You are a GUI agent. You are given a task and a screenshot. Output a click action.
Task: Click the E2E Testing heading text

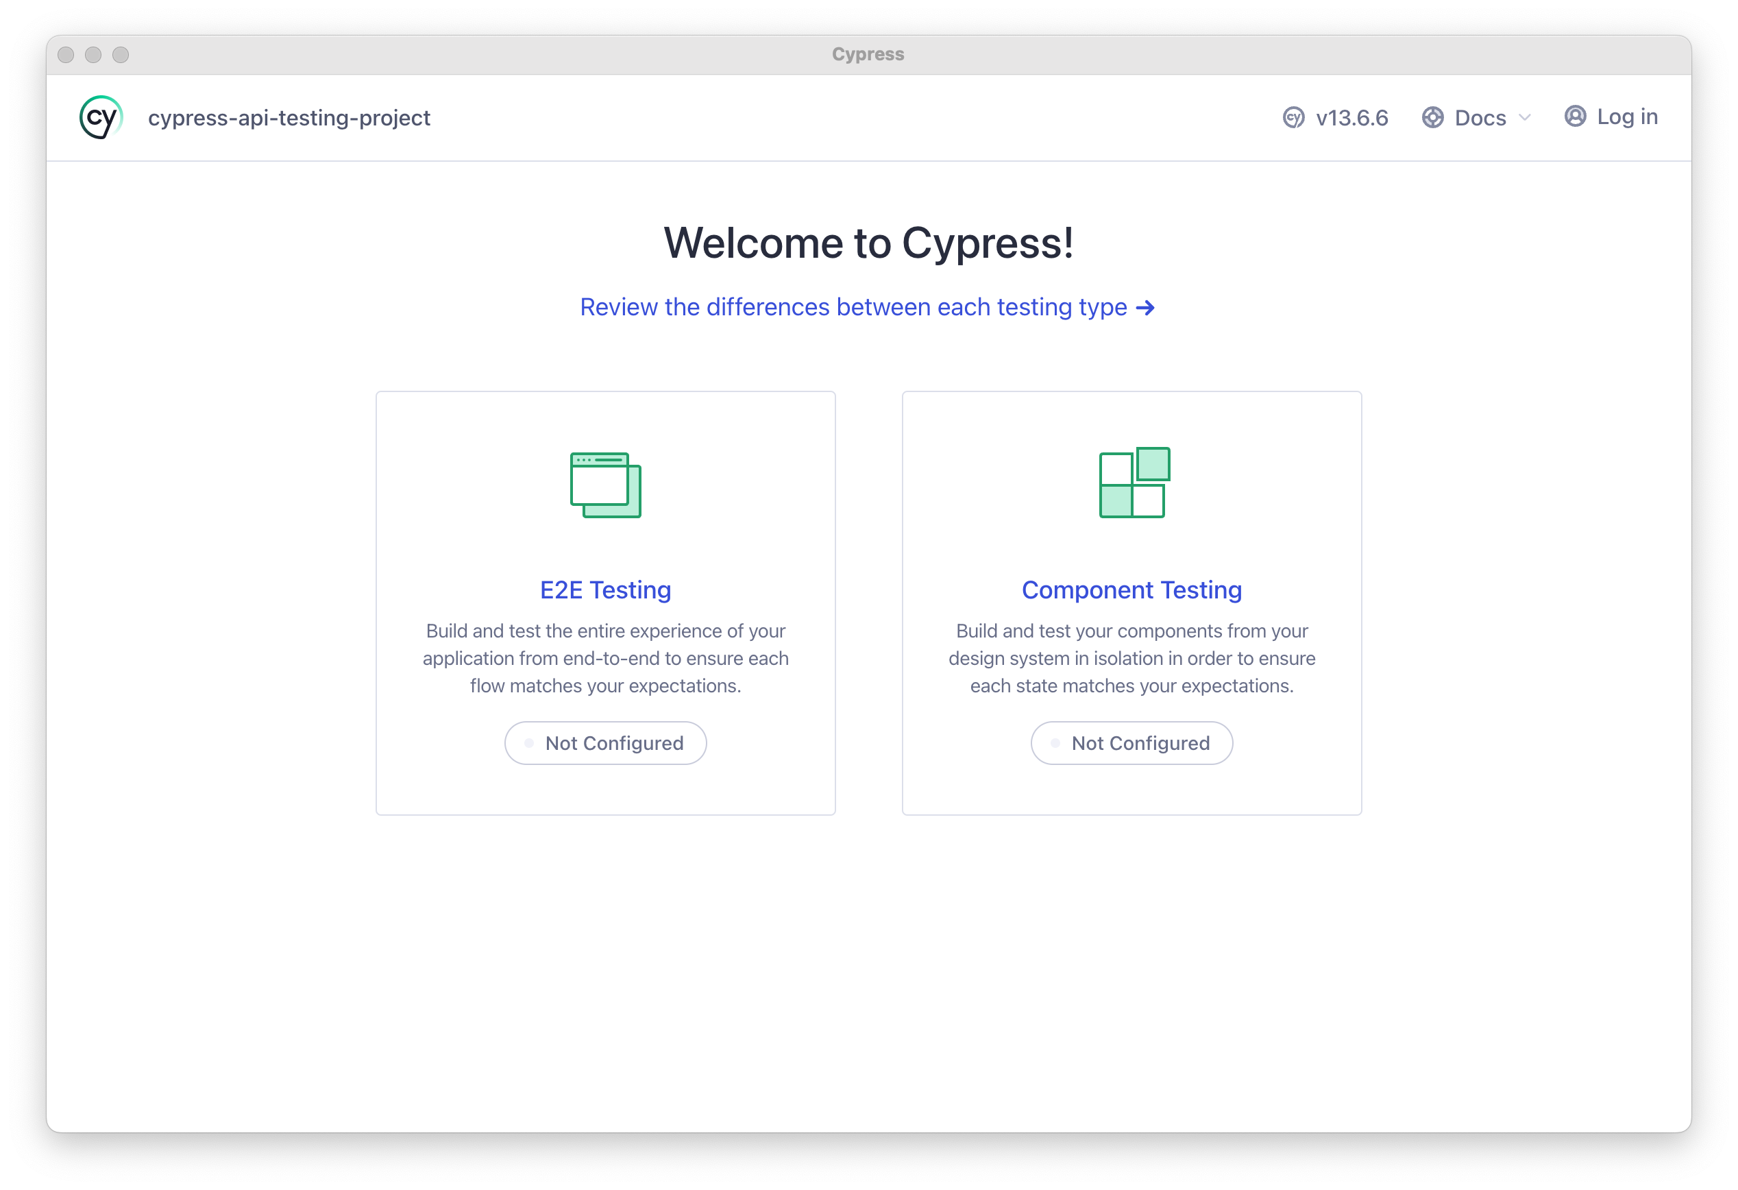tap(605, 590)
